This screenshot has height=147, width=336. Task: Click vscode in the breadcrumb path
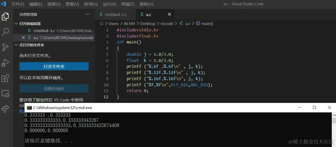pos(167,24)
